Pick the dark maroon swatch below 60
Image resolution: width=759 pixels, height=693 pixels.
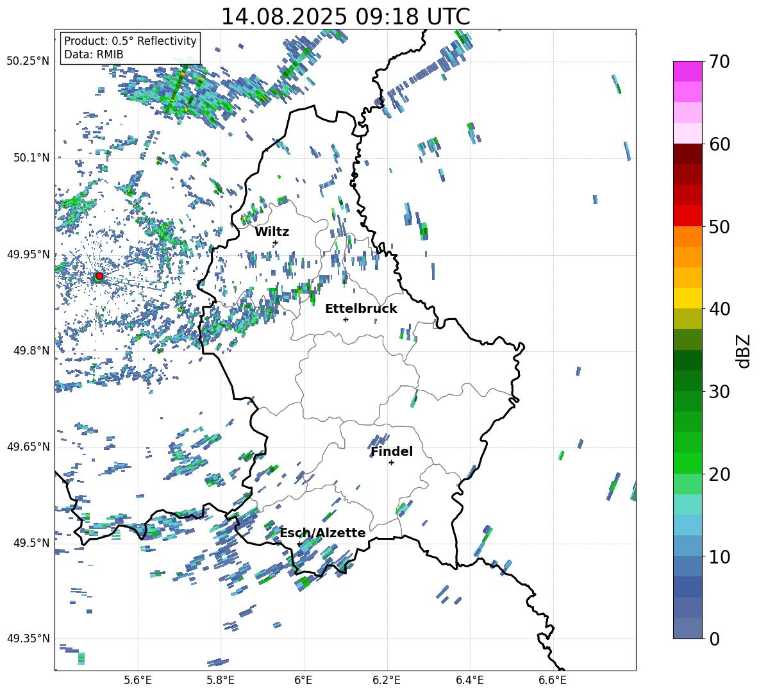click(x=687, y=153)
